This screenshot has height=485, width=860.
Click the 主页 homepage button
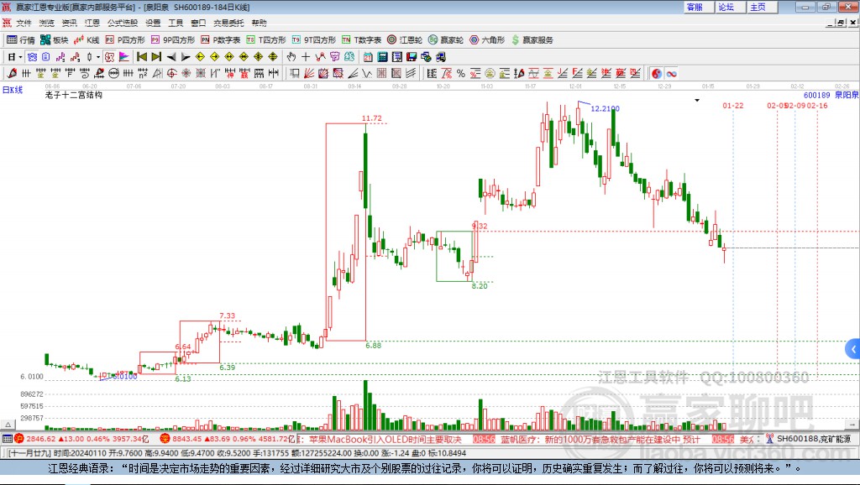click(762, 7)
